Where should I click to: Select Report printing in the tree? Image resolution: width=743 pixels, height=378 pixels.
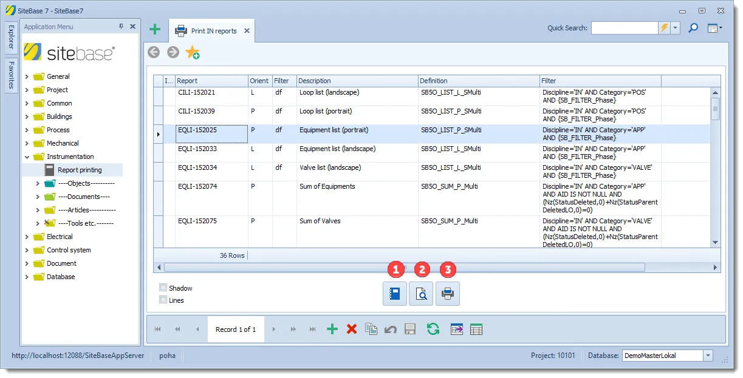[80, 170]
